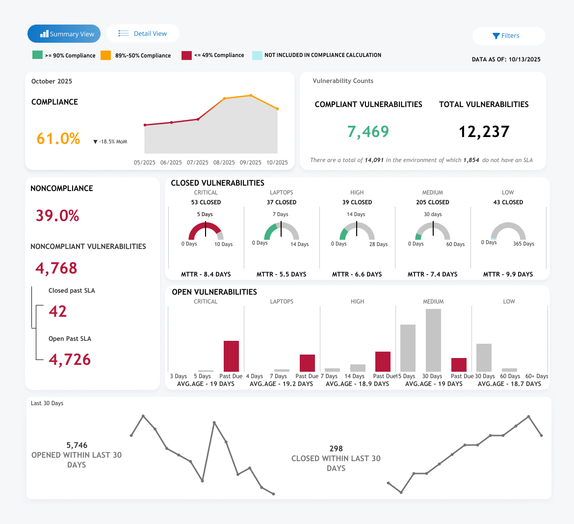Open the Filters panel
This screenshot has height=524, width=574.
pos(509,35)
